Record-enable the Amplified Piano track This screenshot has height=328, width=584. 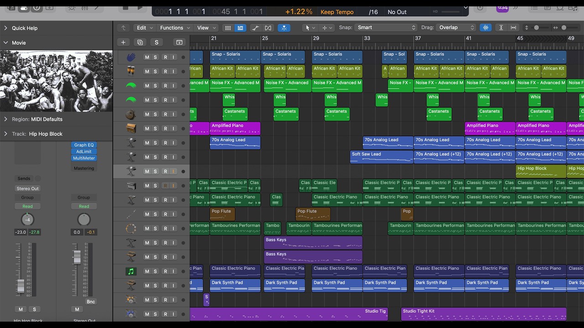[x=165, y=128]
